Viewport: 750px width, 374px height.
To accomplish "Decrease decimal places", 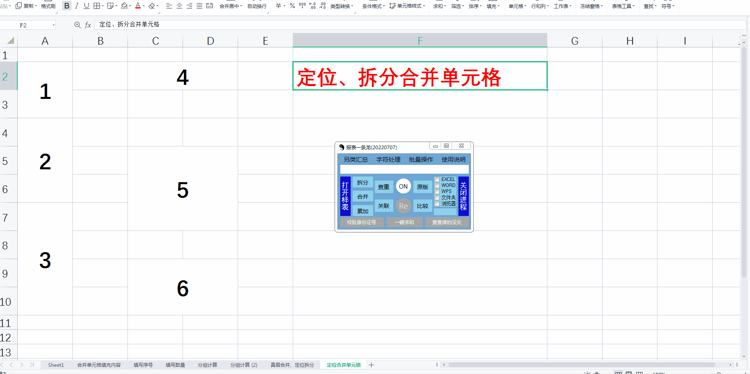I will pos(323,6).
